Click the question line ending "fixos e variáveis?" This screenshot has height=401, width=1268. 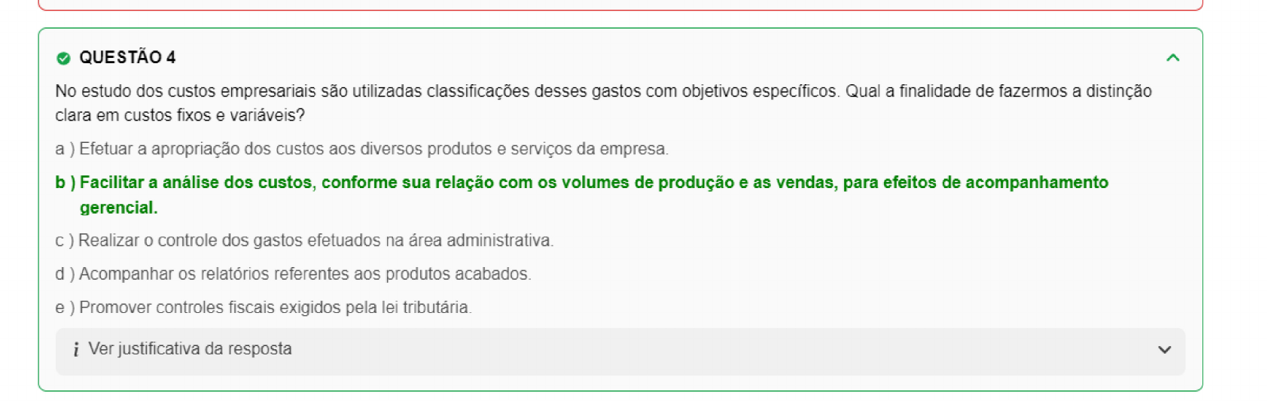tap(180, 116)
